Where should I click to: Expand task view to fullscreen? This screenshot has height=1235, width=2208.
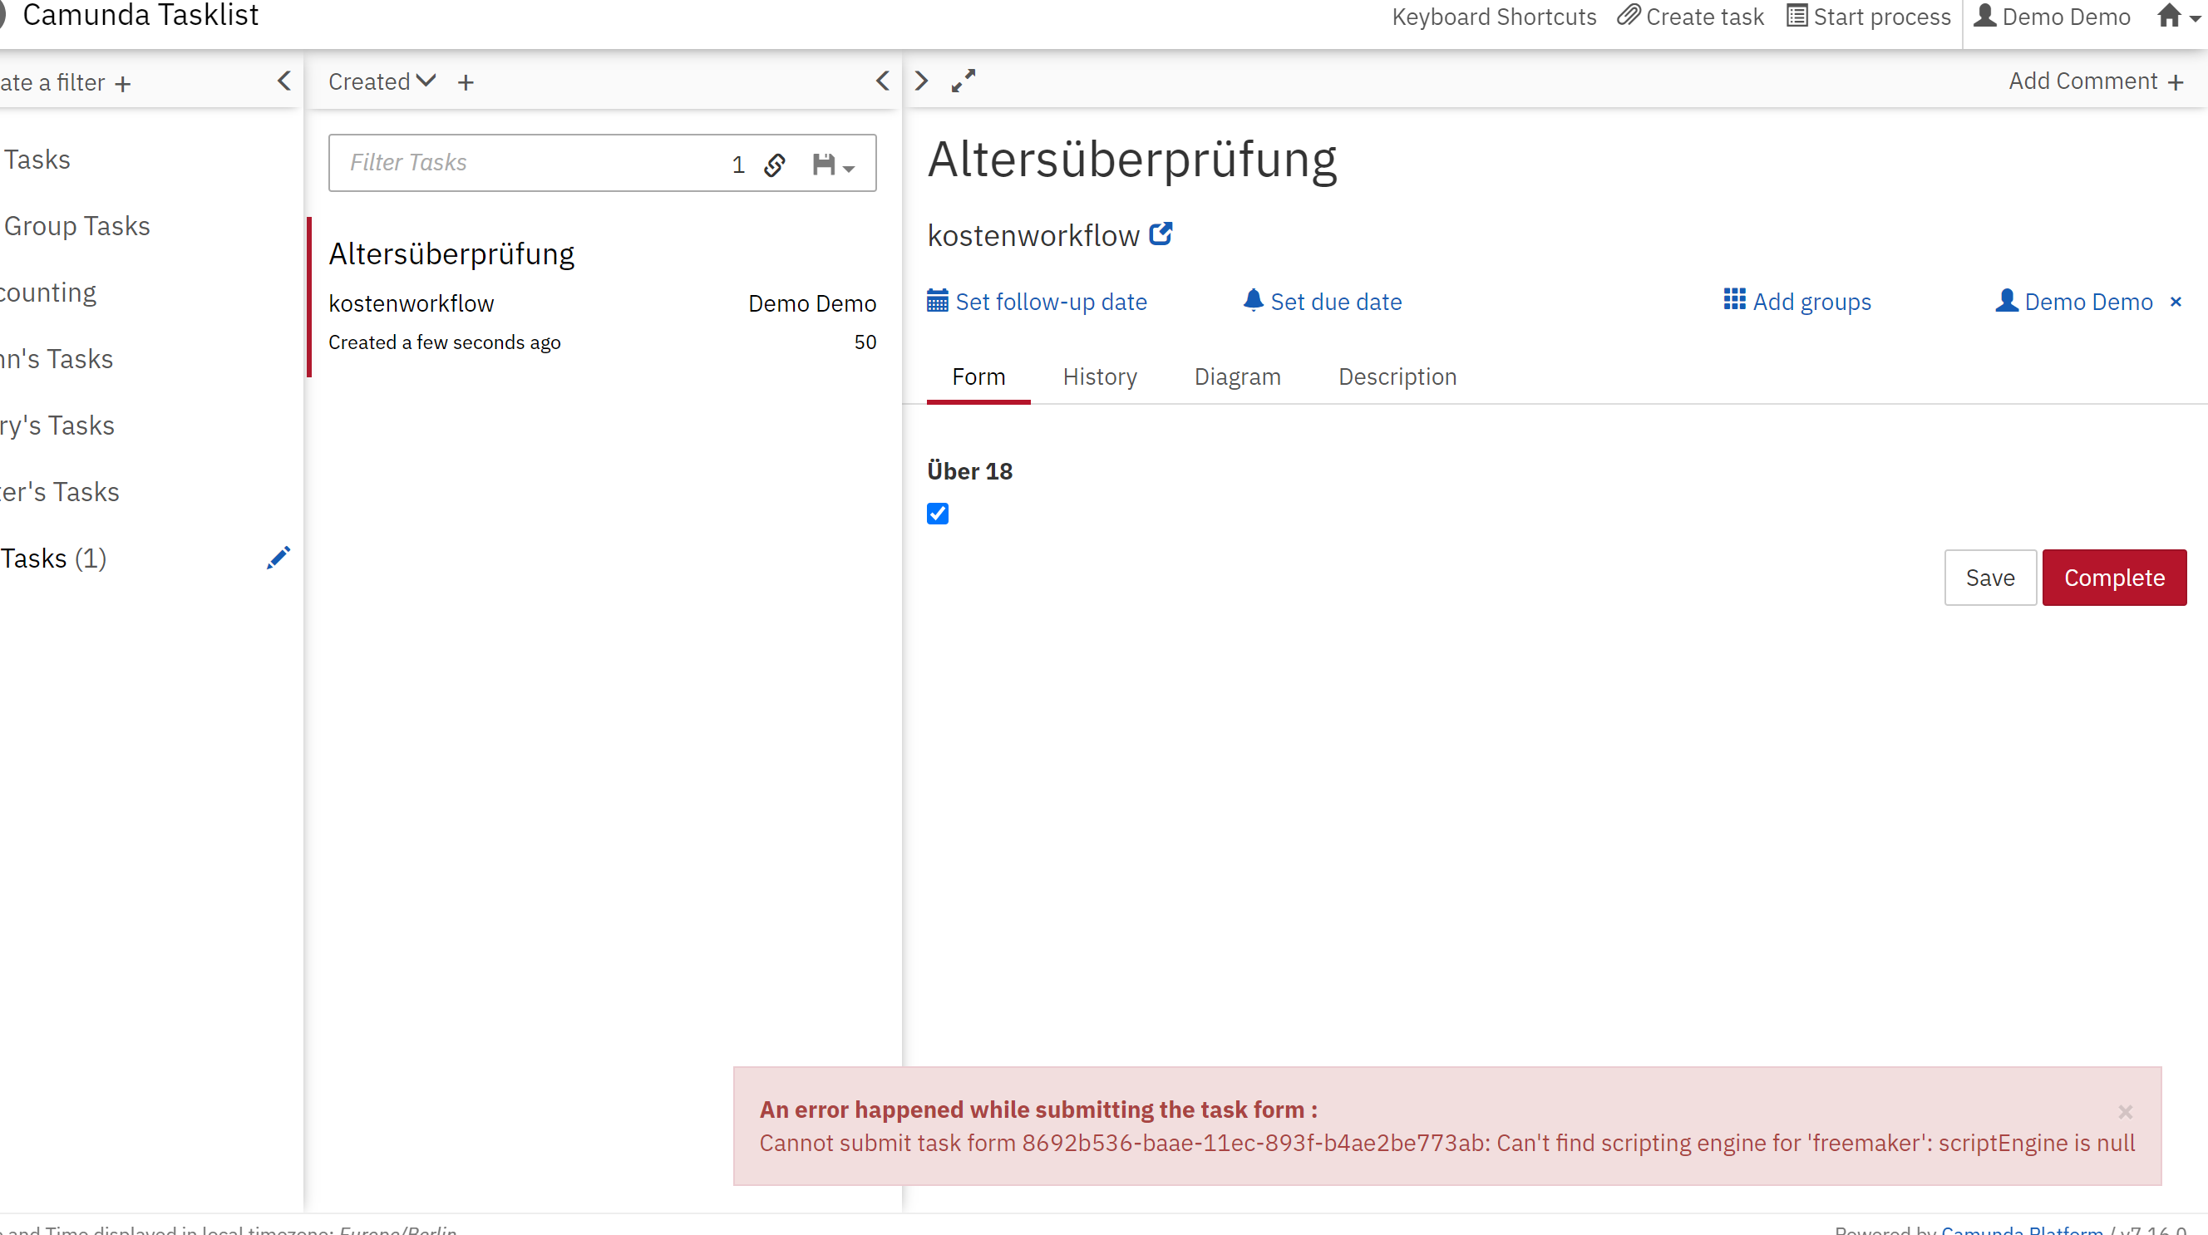point(964,81)
